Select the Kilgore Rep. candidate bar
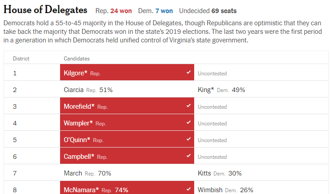The height and width of the screenshot is (194, 331). (x=127, y=72)
